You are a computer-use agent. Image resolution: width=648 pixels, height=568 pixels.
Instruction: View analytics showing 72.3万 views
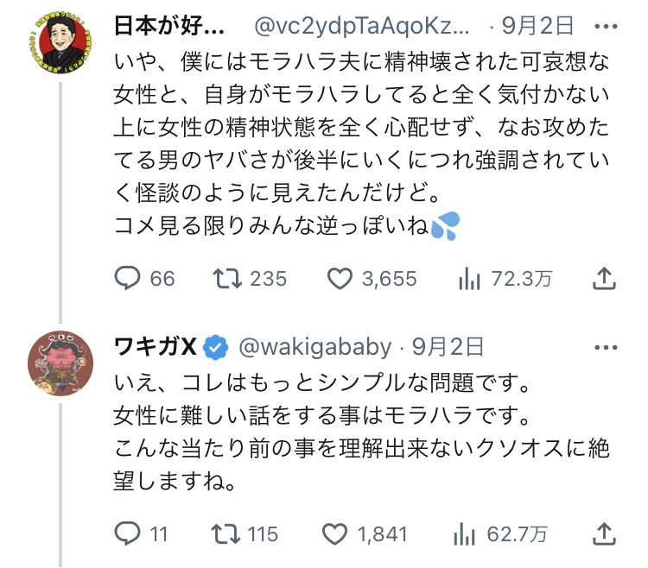pyautogui.click(x=467, y=278)
